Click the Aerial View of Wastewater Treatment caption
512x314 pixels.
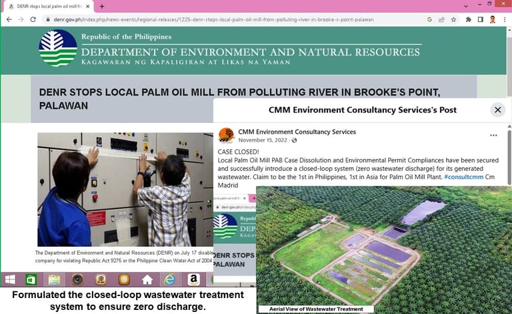(x=316, y=309)
